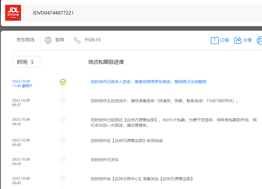This screenshot has width=262, height=189.
Task: Click the 正在派送中 delivery status text
Action: [x=164, y=101]
